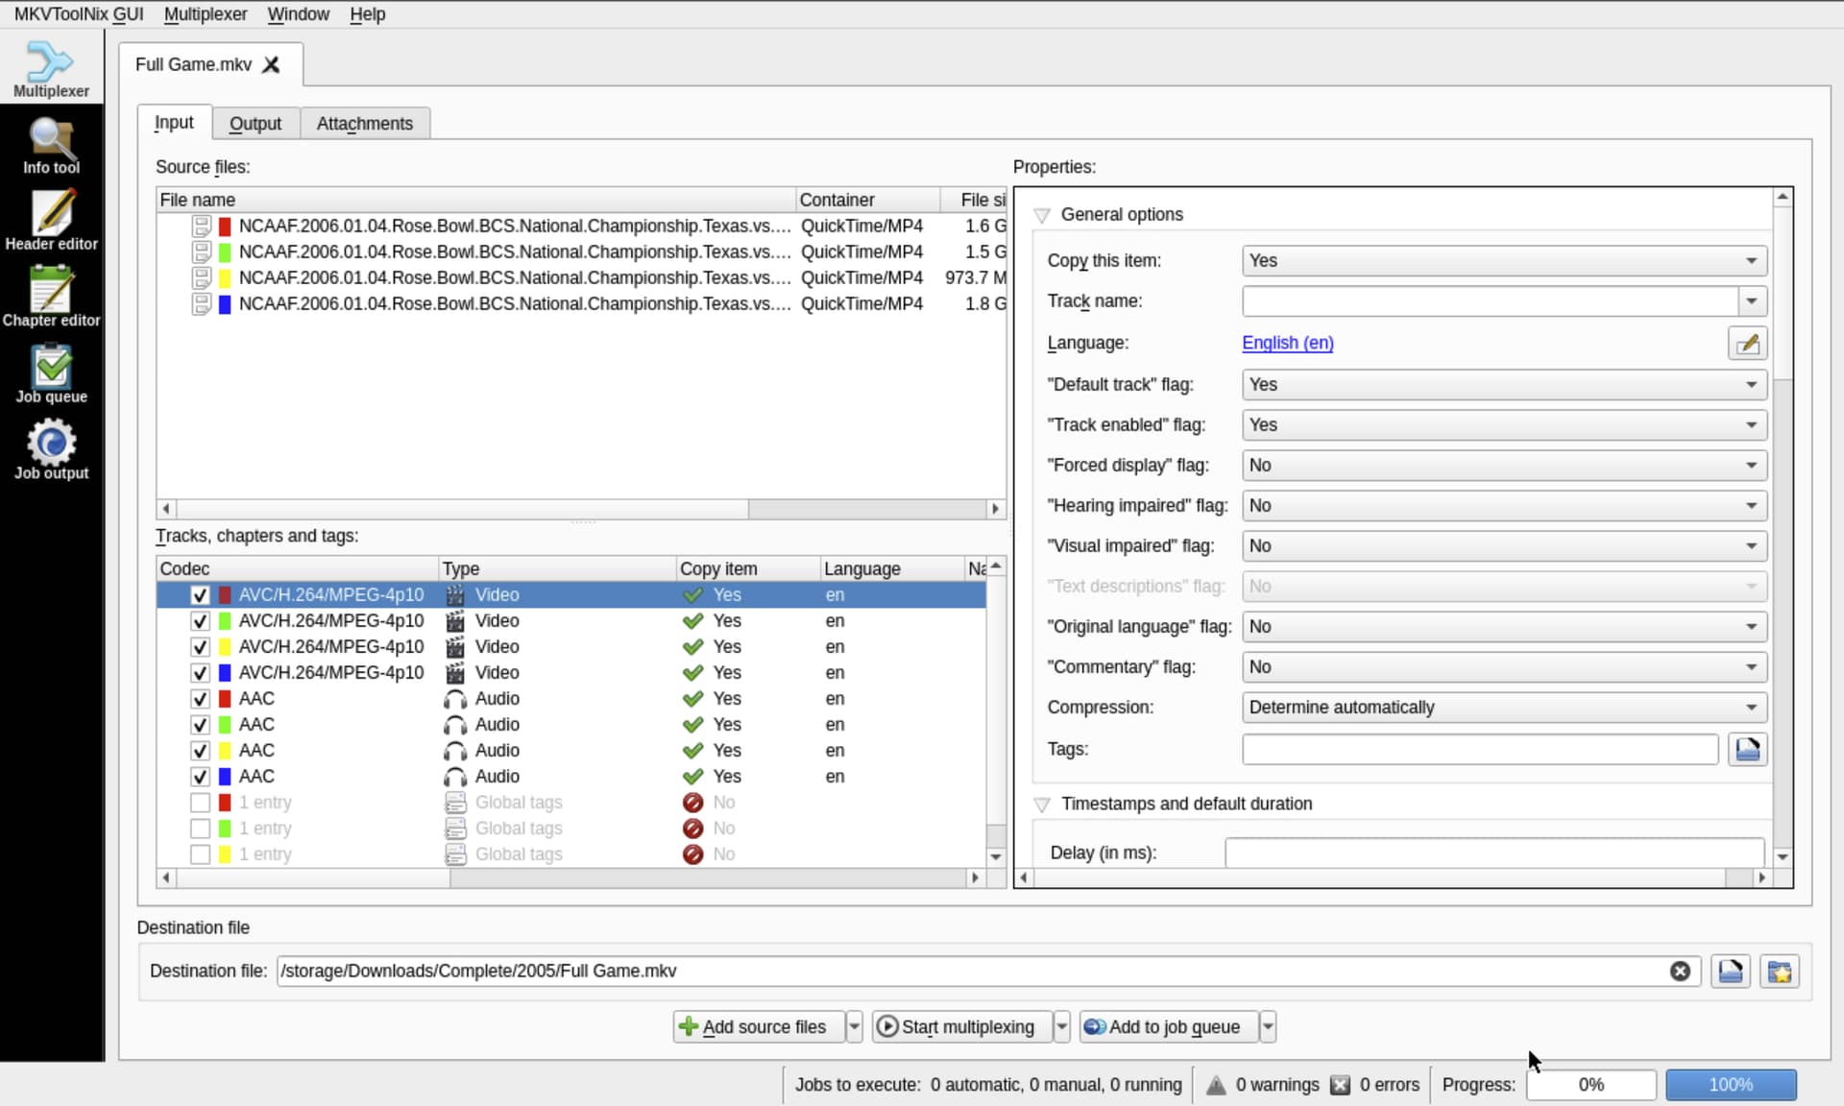The image size is (1844, 1106).
Task: Open the Info tool
Action: (x=51, y=146)
